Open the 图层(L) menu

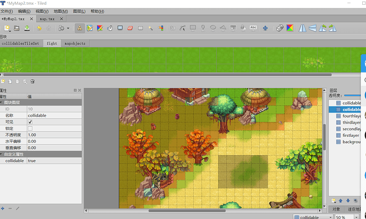pos(79,11)
